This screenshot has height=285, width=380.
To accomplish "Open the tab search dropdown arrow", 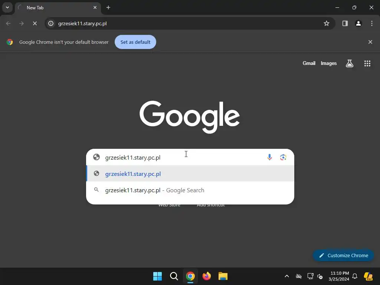I will 7,7.
